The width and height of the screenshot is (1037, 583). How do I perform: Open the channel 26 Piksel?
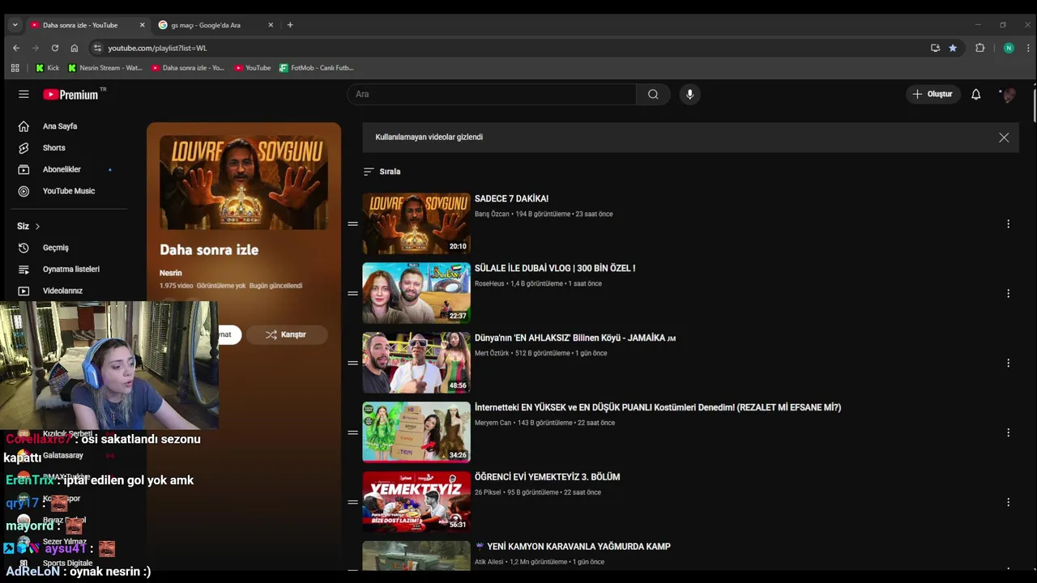click(488, 492)
